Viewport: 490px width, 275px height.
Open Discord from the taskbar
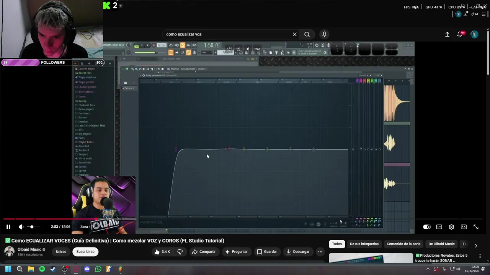pyautogui.click(x=87, y=269)
